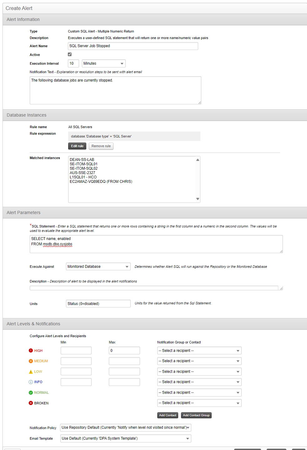
Task: Open the INFO level recipient dropdown
Action: point(199,382)
